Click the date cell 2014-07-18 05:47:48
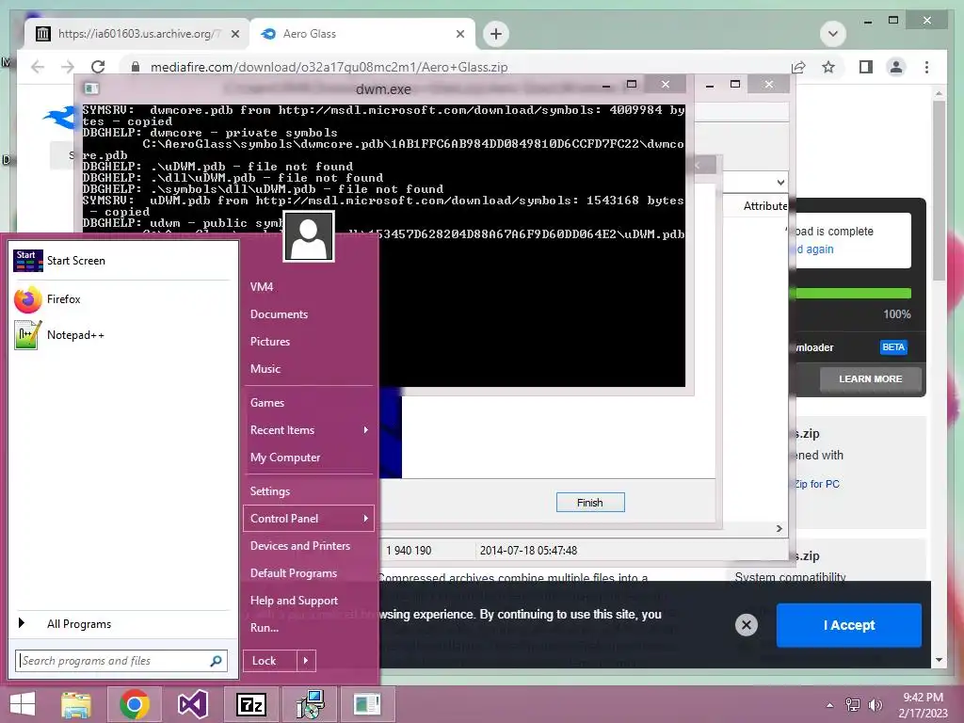This screenshot has width=964, height=723. coord(529,551)
